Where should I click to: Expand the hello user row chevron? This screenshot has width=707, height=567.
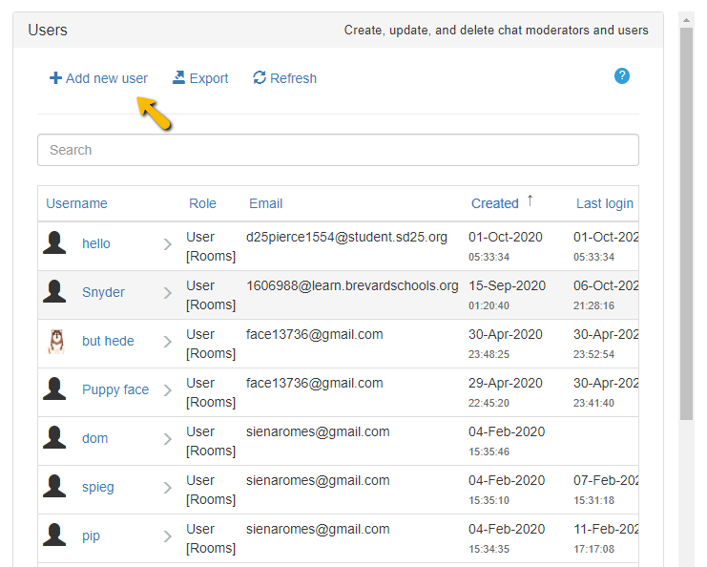tap(168, 244)
